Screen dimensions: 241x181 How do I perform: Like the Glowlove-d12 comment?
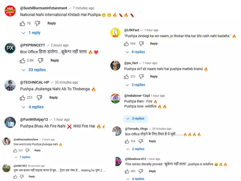(x=126, y=171)
